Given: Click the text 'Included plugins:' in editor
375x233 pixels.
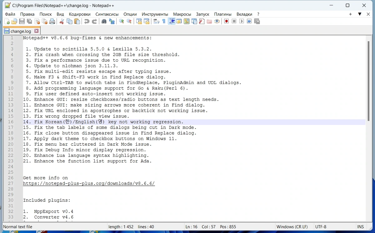Looking at the screenshot, I should coord(47,200).
